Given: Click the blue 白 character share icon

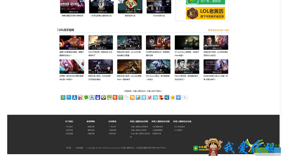Looking at the screenshot, I should 155,98.
